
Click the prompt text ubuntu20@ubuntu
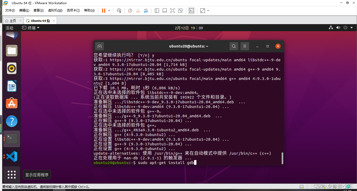(x=111, y=163)
